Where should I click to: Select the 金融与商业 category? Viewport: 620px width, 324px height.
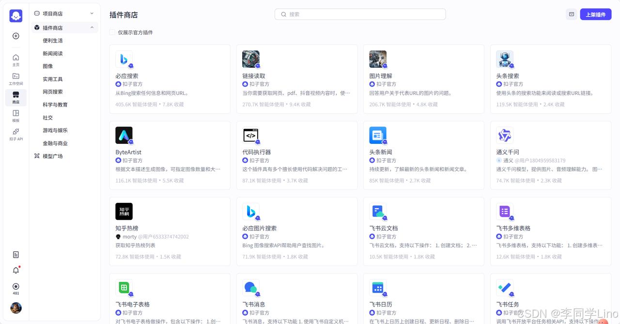tap(55, 143)
